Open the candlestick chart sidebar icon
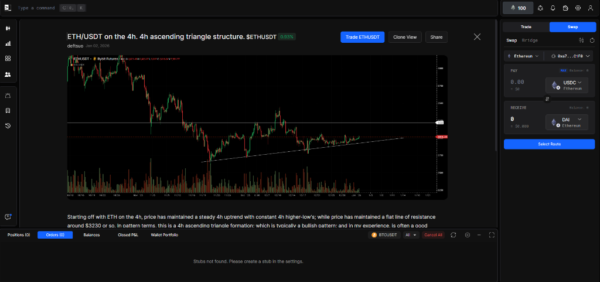The width and height of the screenshot is (600, 282). [x=8, y=28]
